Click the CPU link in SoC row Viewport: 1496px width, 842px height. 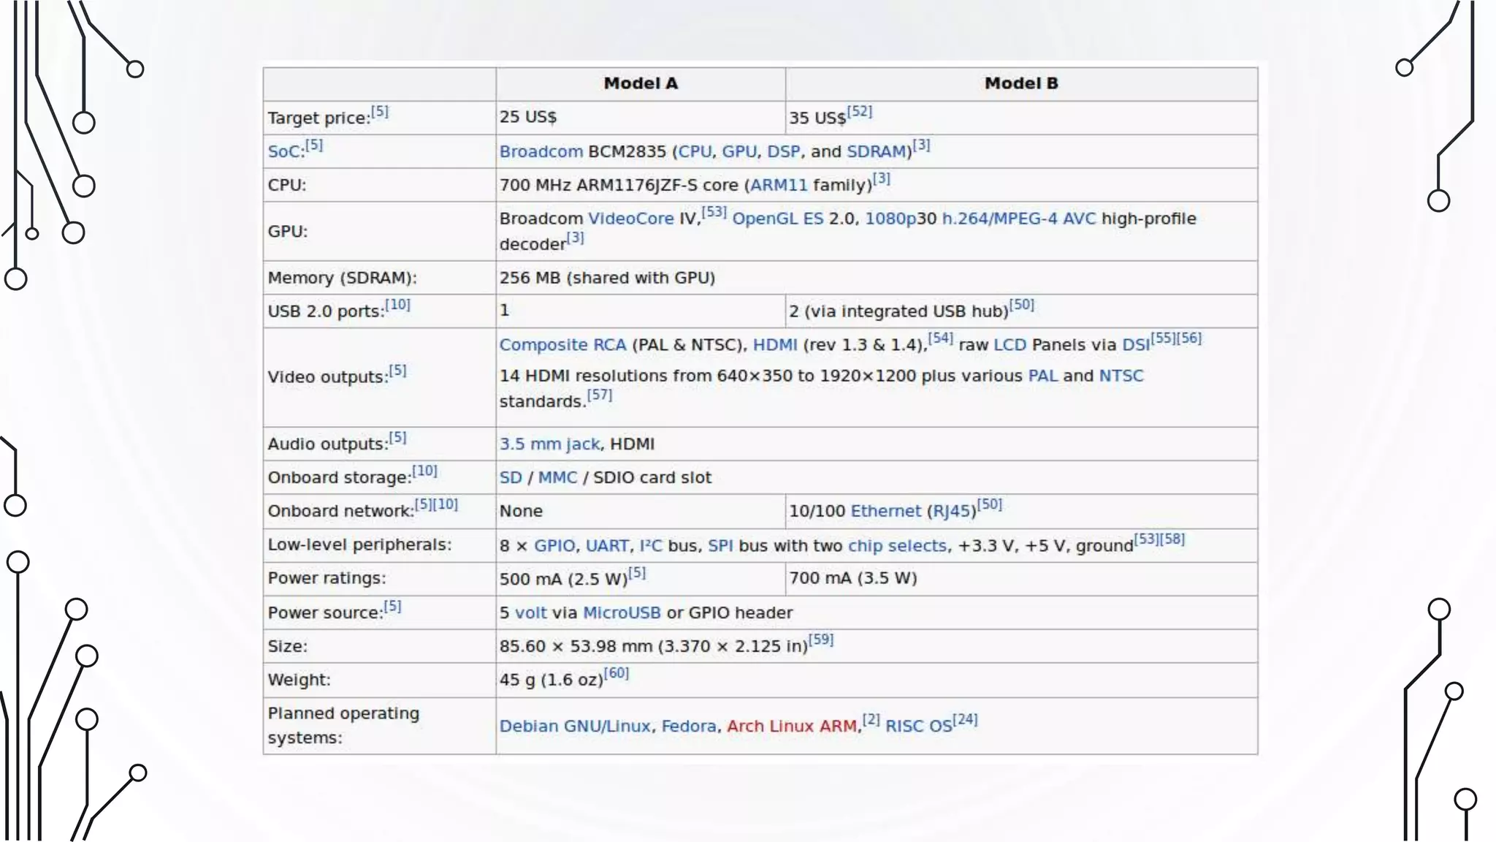point(695,151)
